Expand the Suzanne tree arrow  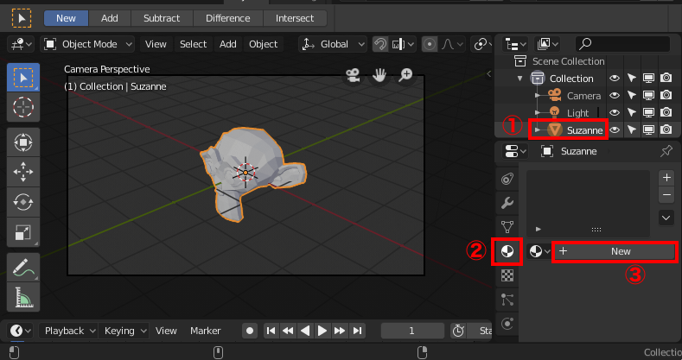[538, 129]
